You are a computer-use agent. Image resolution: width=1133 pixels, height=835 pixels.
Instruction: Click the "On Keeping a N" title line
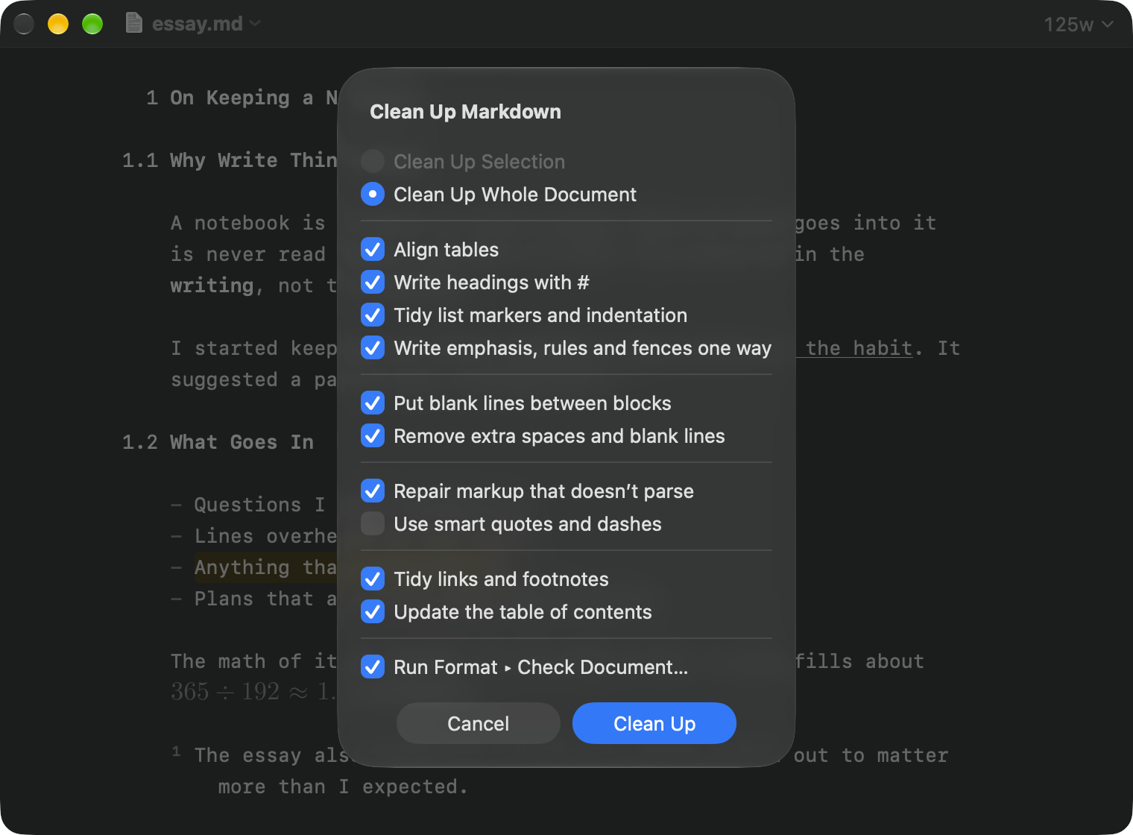253,98
